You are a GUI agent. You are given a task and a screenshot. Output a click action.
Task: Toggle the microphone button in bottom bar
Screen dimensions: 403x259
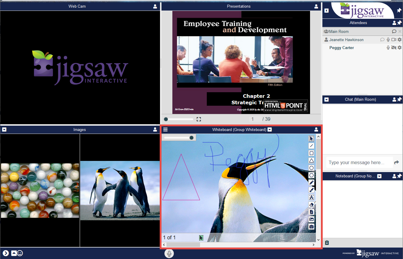click(x=169, y=253)
